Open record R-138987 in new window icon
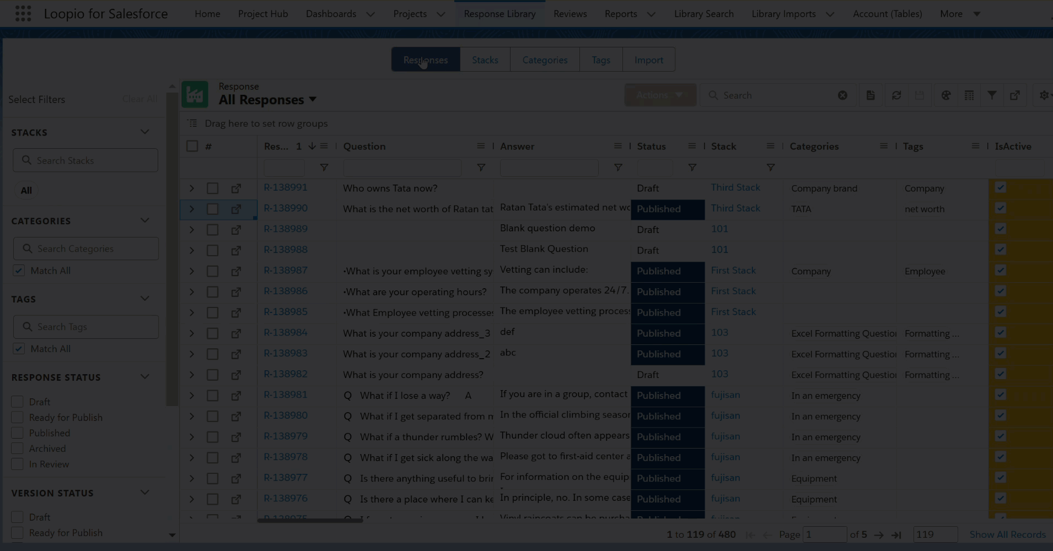Screen dimensions: 1053x551 click(236, 271)
